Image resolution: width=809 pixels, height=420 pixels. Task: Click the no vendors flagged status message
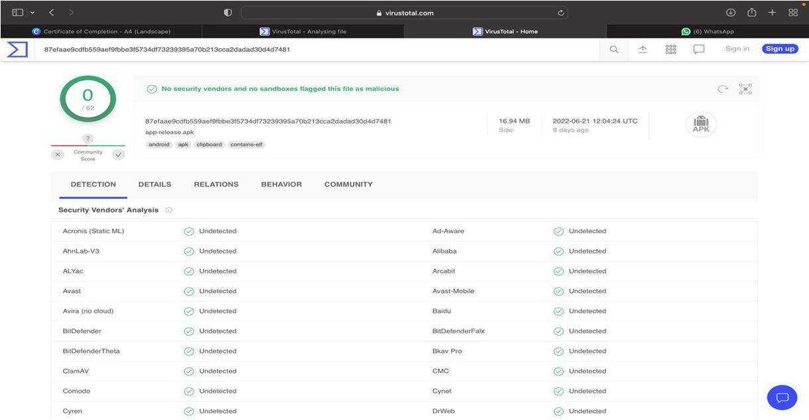click(280, 89)
